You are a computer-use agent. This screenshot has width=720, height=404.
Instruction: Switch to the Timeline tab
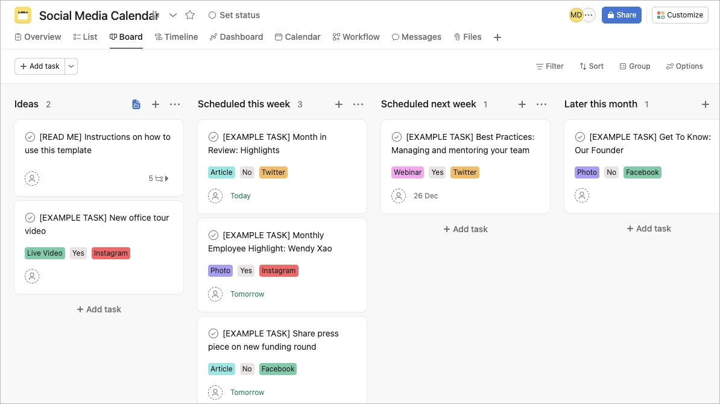coord(176,37)
